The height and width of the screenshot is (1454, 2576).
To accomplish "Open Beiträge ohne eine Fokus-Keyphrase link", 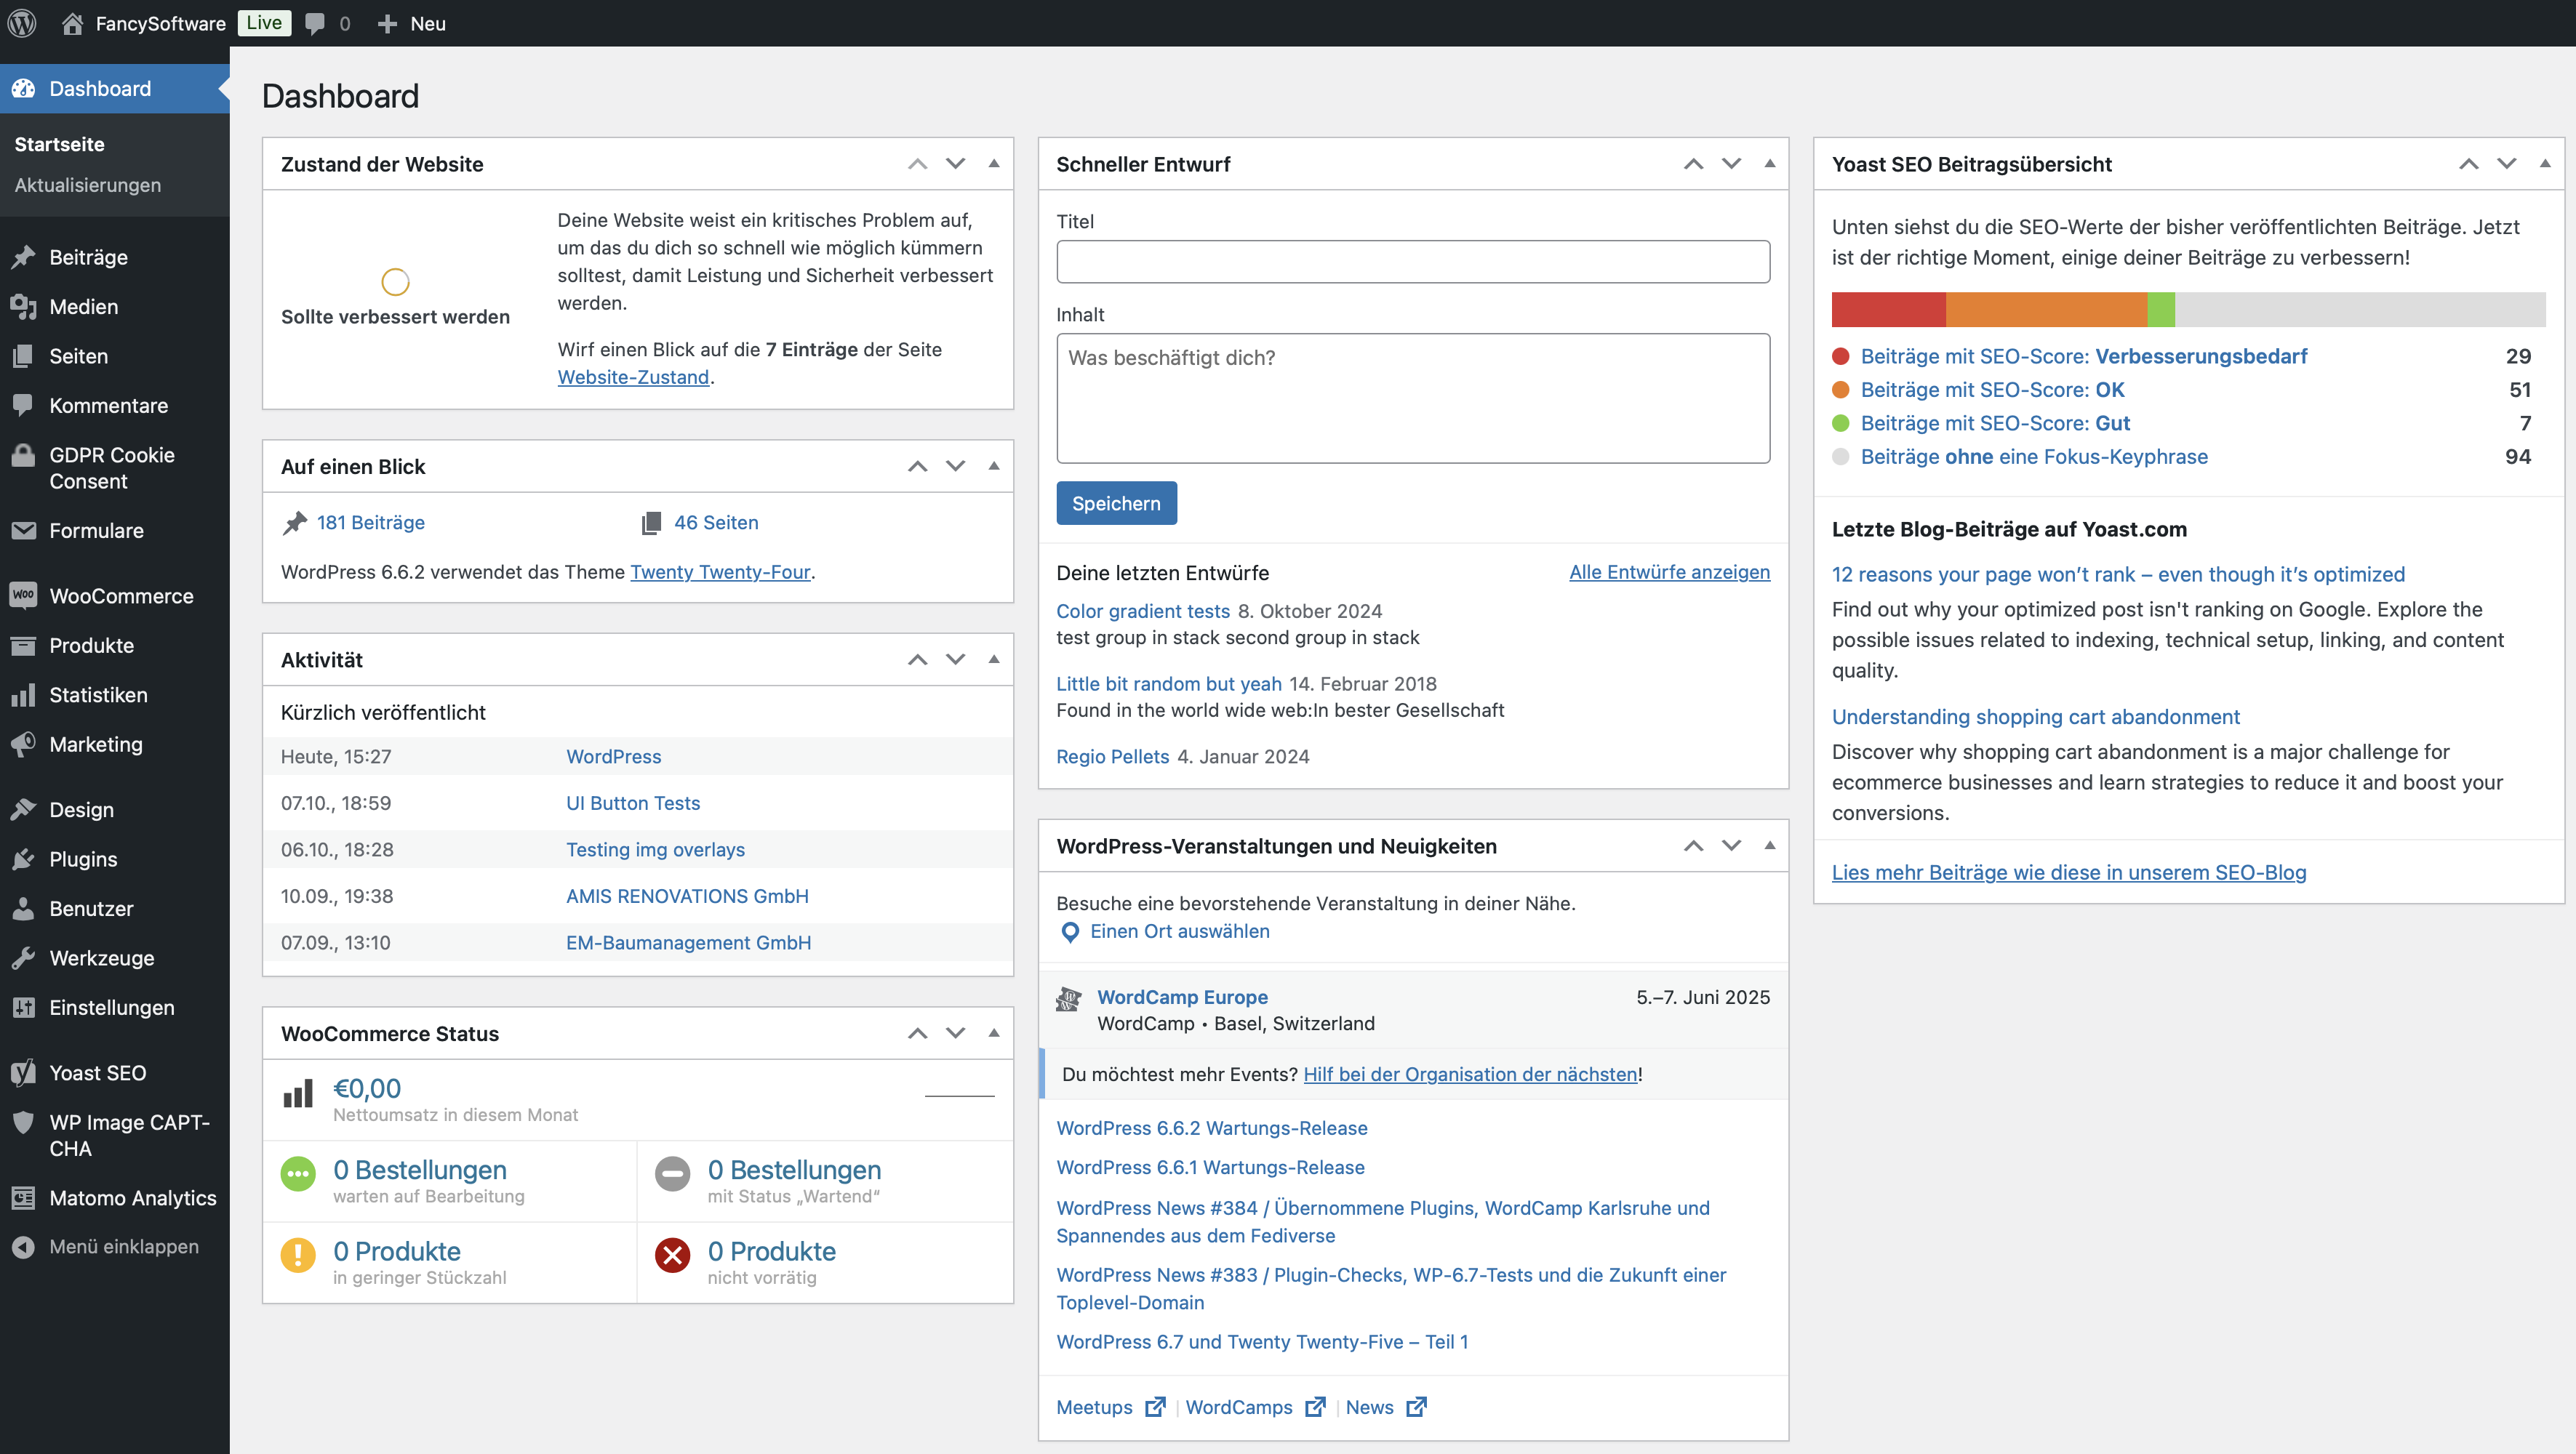I will point(2034,457).
